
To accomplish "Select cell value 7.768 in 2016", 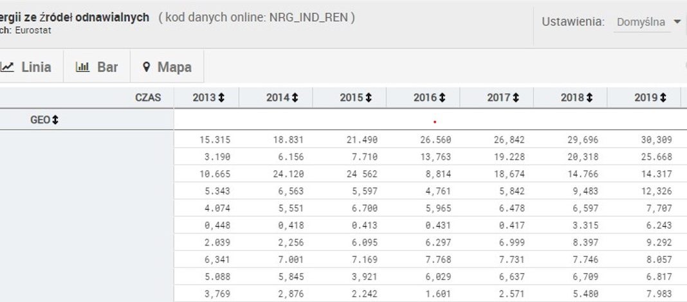I will tap(437, 260).
